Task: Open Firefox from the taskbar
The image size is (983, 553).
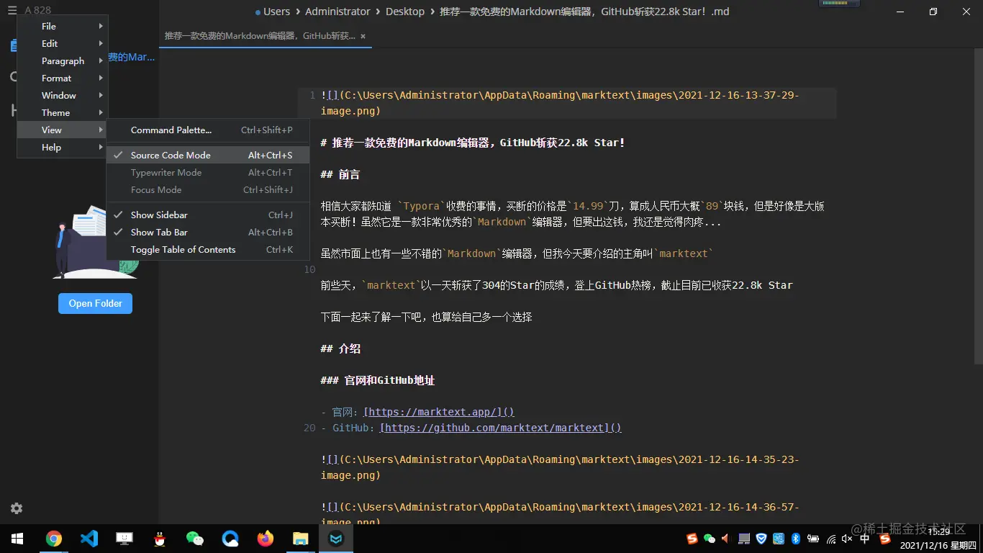Action: click(x=266, y=539)
